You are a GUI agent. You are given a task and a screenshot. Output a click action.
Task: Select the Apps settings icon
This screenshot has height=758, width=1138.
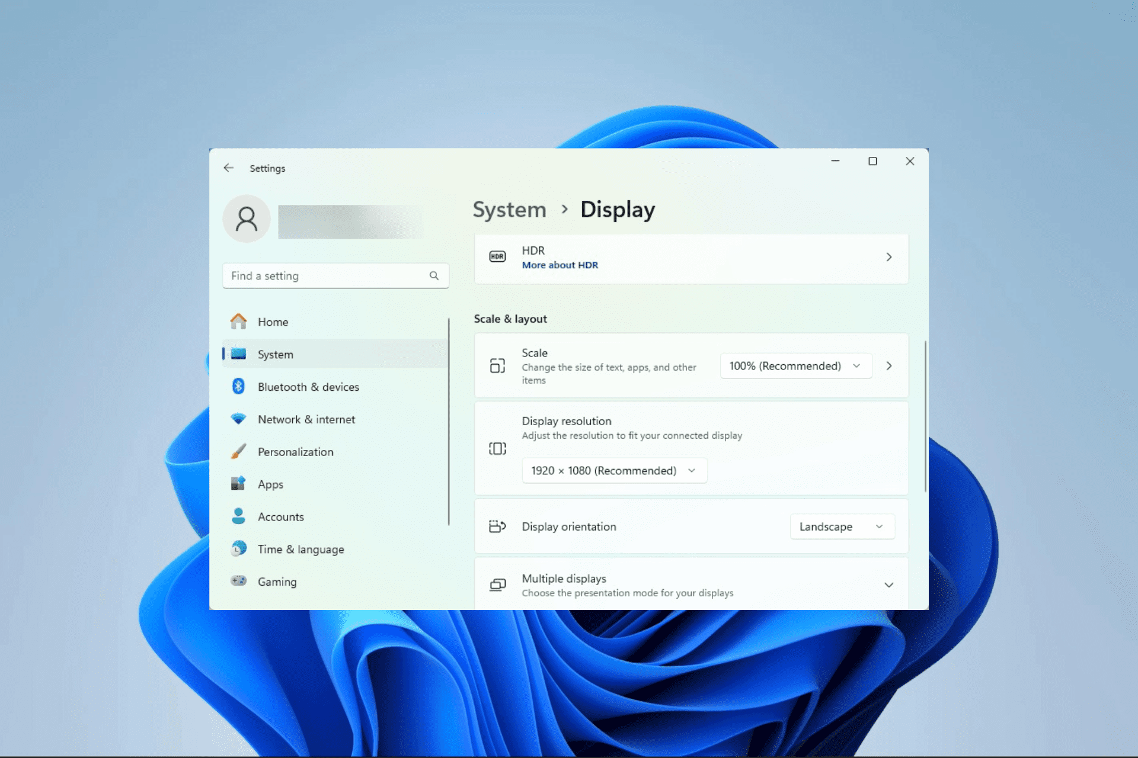[239, 484]
